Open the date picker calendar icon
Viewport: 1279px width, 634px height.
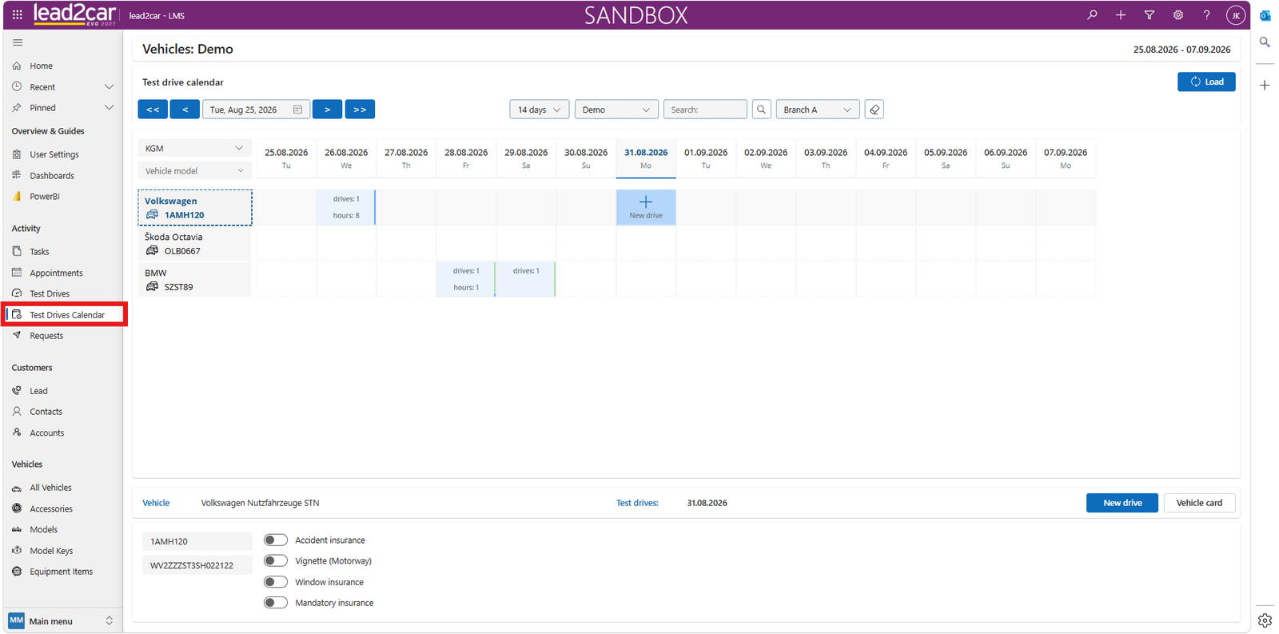297,110
